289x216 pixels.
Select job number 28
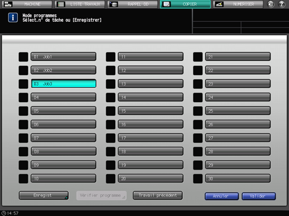238,151
